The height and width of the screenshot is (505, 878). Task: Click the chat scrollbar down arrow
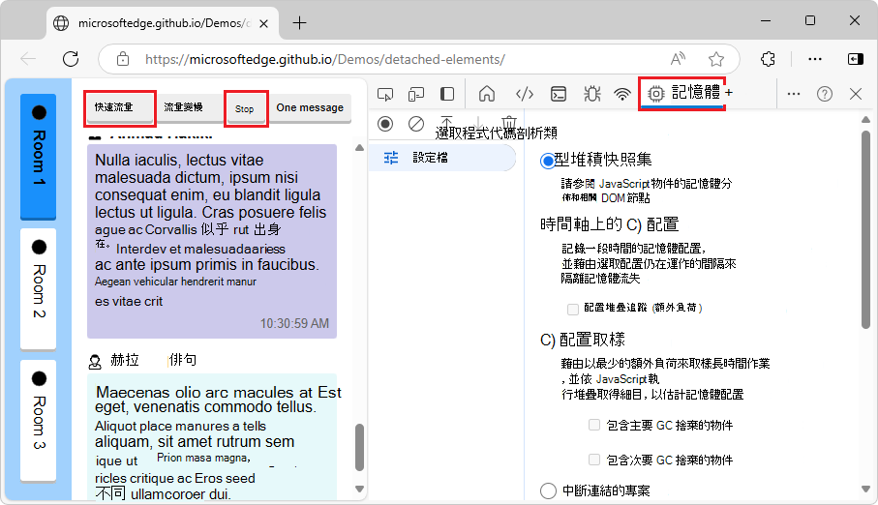pyautogui.click(x=359, y=489)
